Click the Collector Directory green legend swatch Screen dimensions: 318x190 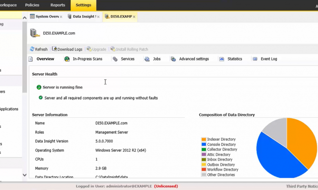[204, 150]
